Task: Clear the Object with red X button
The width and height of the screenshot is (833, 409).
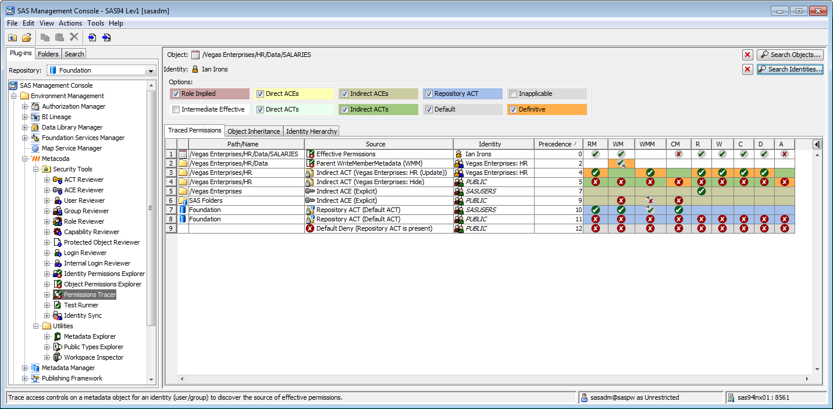Action: [747, 55]
